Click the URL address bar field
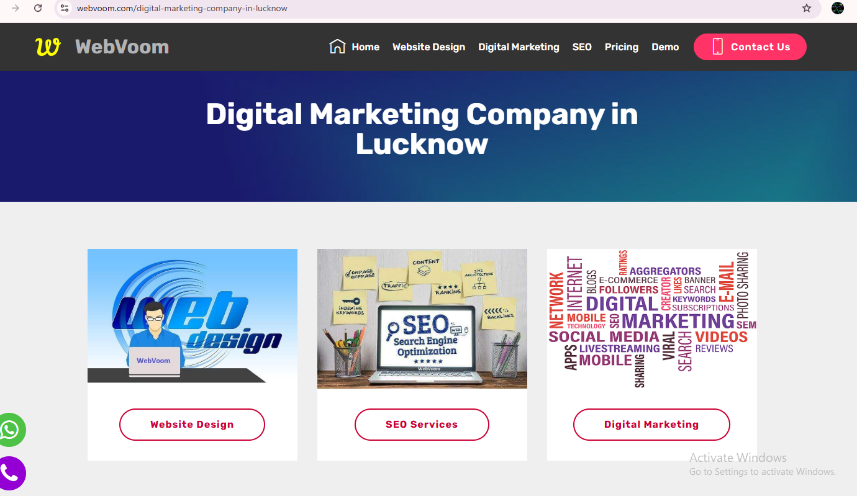This screenshot has height=496, width=857. coord(435,8)
